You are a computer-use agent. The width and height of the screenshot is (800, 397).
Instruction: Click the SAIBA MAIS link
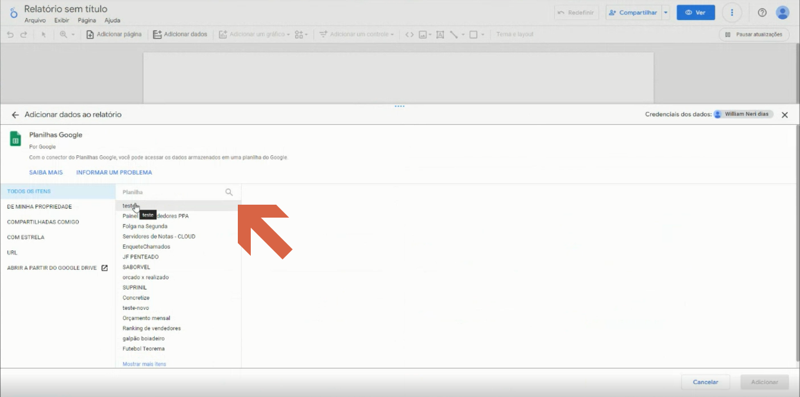46,172
